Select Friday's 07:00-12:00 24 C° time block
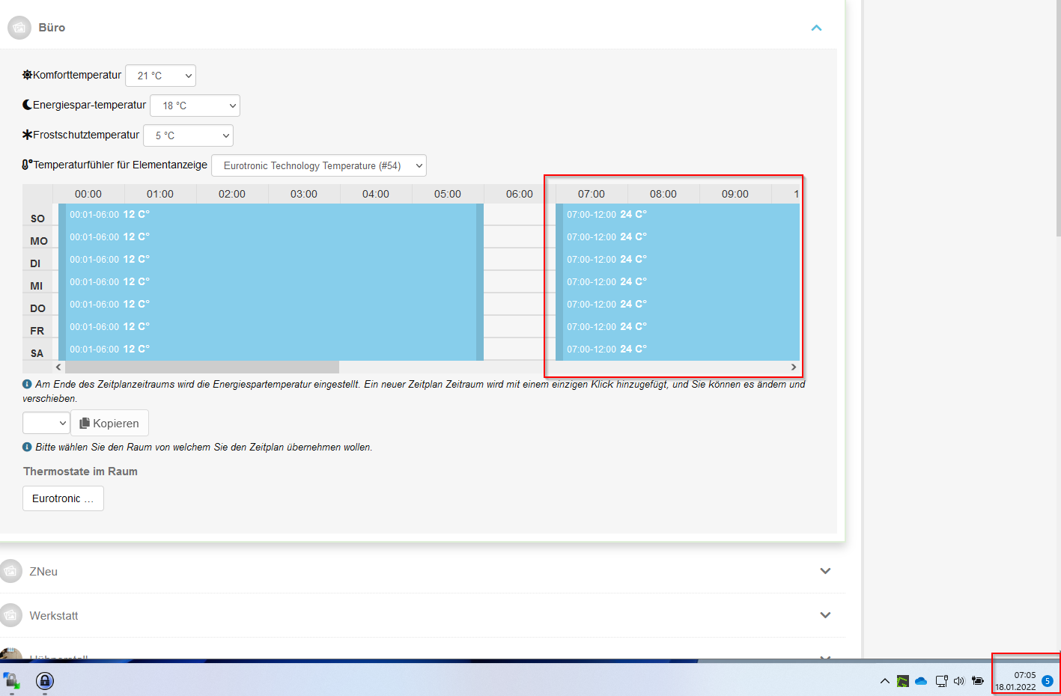The height and width of the screenshot is (696, 1061). click(x=678, y=326)
